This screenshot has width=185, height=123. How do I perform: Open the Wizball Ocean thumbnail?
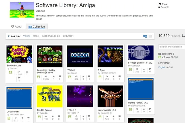[x=80, y=56]
